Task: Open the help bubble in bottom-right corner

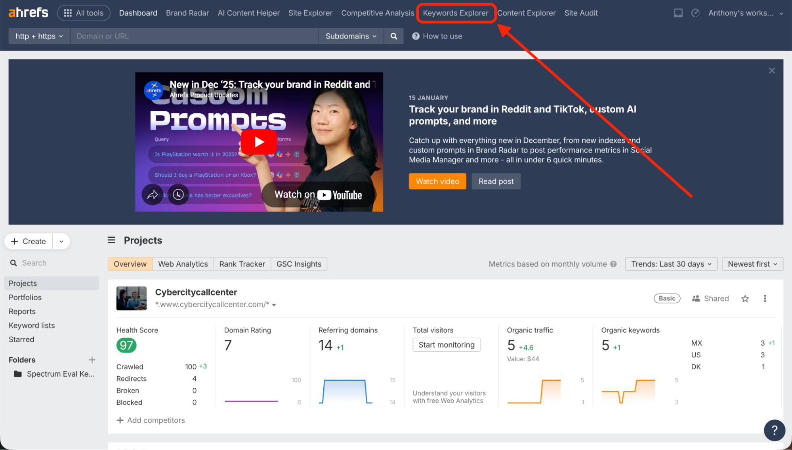Action: (x=775, y=430)
